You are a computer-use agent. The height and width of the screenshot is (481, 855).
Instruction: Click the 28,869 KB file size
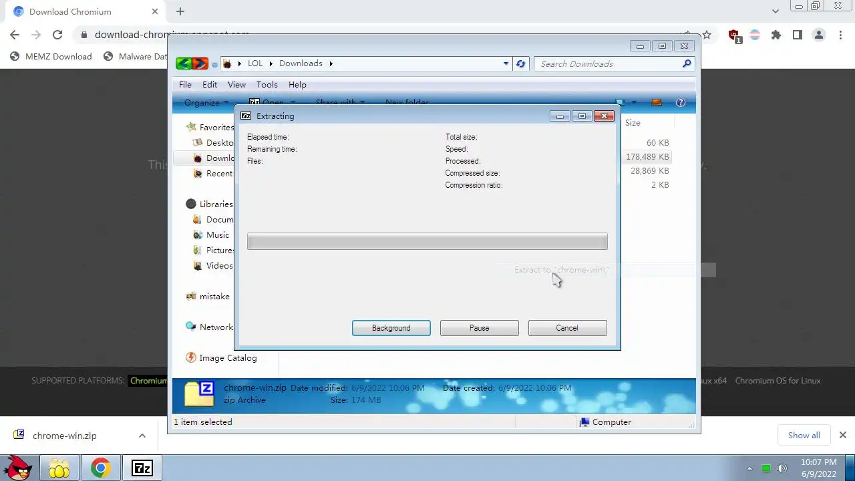pos(649,171)
